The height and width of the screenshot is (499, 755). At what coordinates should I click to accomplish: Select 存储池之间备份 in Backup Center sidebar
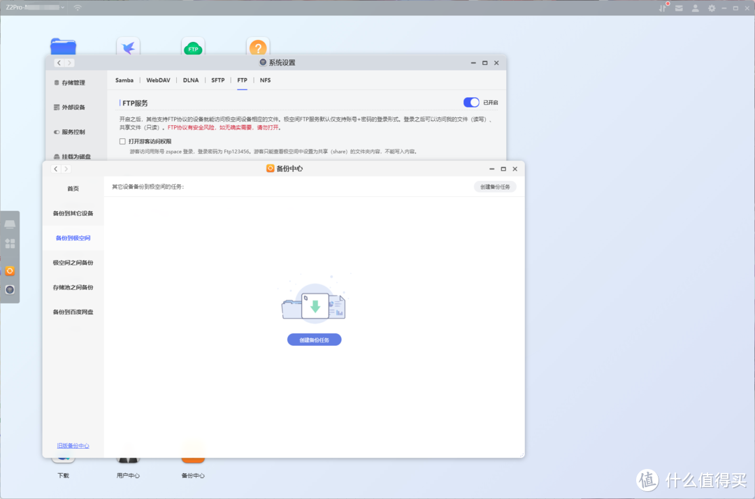pos(73,287)
